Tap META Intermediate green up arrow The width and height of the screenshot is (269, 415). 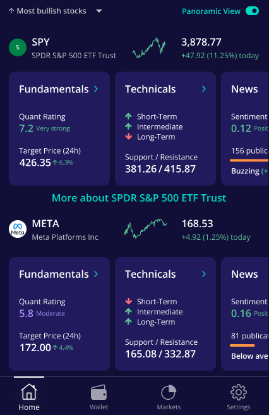128,311
